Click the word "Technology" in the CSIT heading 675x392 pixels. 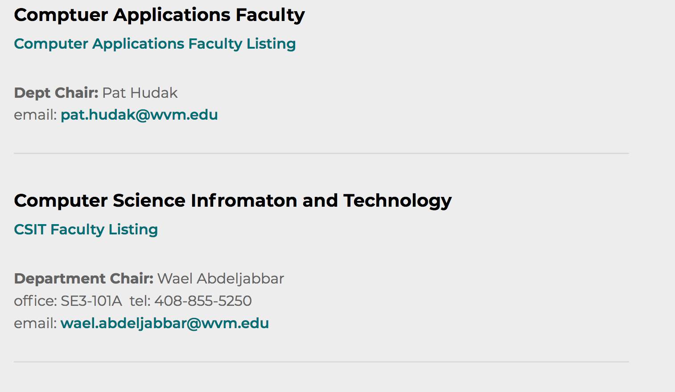[397, 201]
